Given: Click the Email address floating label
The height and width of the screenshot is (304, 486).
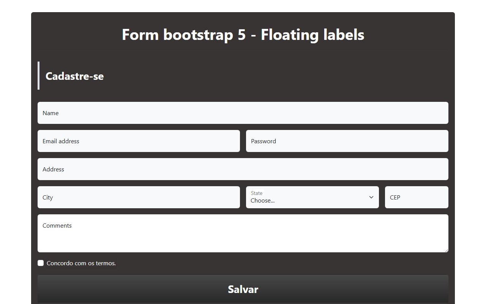Looking at the screenshot, I should (x=61, y=141).
